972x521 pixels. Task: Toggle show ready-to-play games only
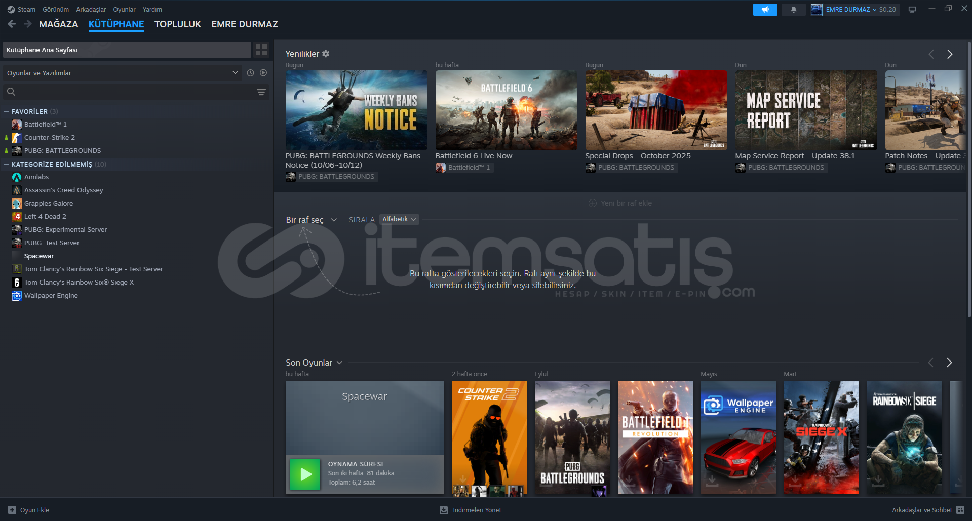point(263,73)
